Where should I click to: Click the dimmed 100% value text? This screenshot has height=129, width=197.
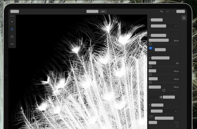tap(176, 123)
